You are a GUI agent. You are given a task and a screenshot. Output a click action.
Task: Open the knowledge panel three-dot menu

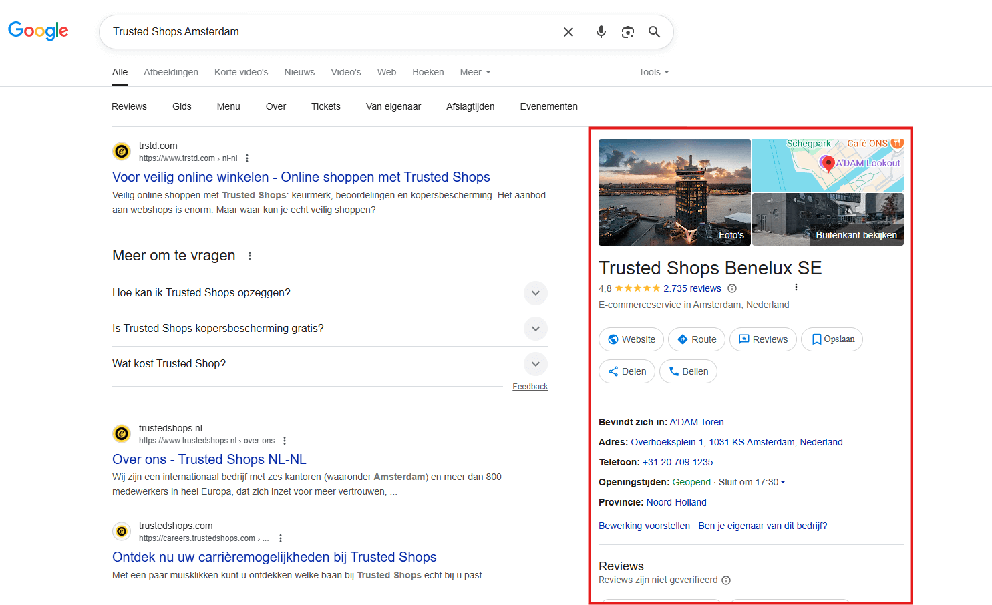point(796,287)
